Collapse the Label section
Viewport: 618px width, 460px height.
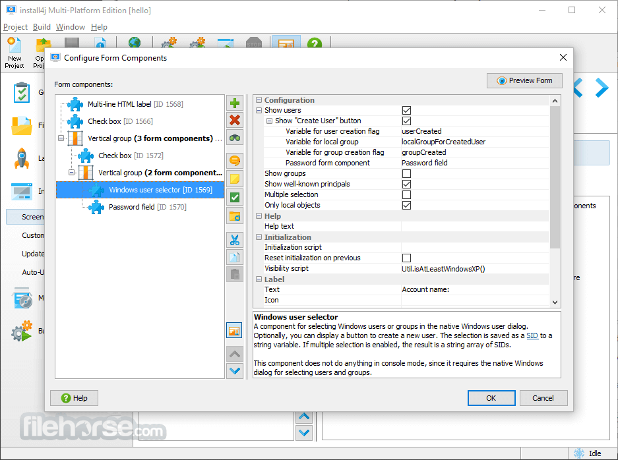(259, 279)
